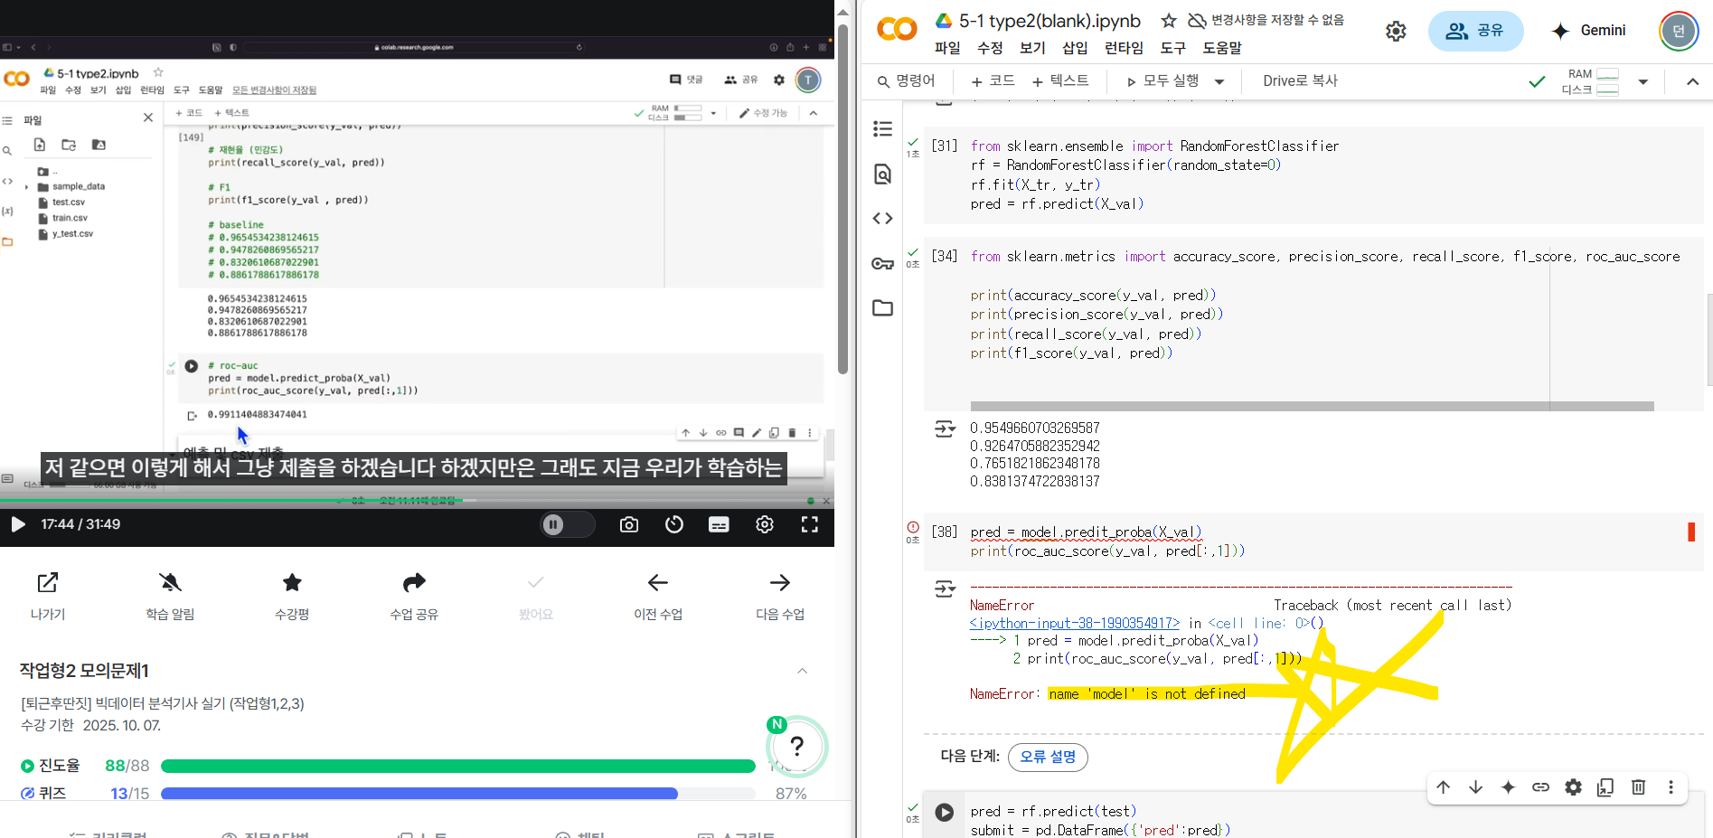The width and height of the screenshot is (1713, 838).
Task: Expand the 모두 실행 dropdown arrow
Action: click(1219, 81)
